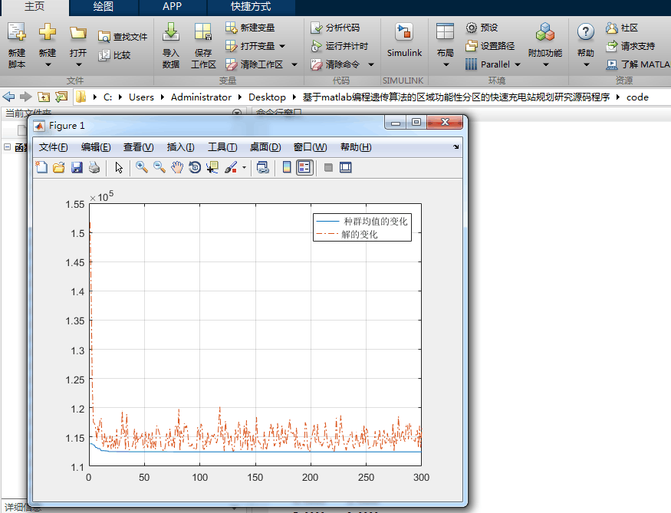671x513 pixels.
Task: Toggle the Data Cursor tool
Action: point(212,167)
